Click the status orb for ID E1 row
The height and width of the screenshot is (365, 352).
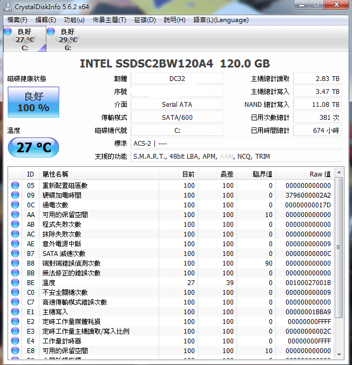click(x=15, y=312)
